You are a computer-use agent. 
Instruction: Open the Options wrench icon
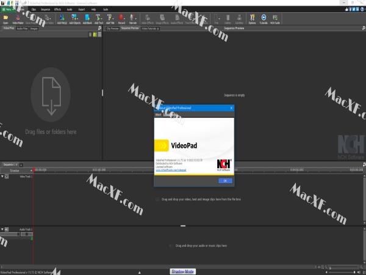(x=252, y=19)
